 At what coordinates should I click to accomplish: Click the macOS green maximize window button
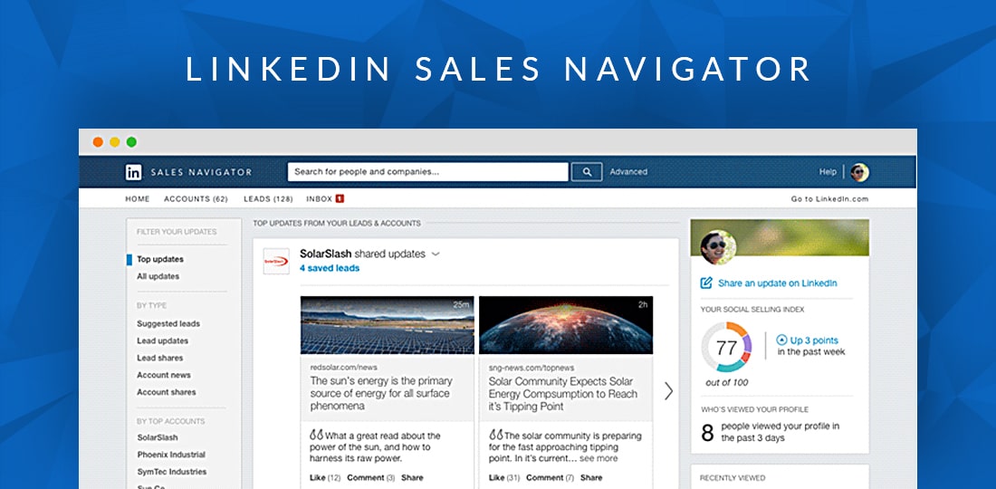coord(131,142)
